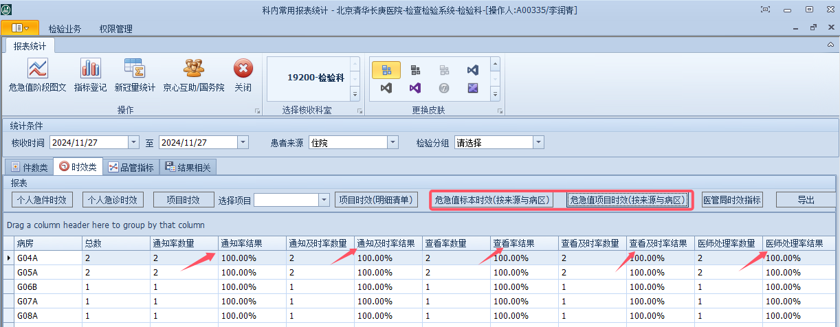Open the 检验分组 dropdown

(x=538, y=142)
